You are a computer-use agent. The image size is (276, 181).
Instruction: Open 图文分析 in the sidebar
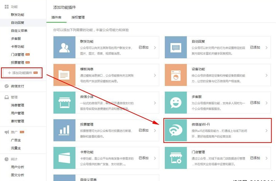18,175
